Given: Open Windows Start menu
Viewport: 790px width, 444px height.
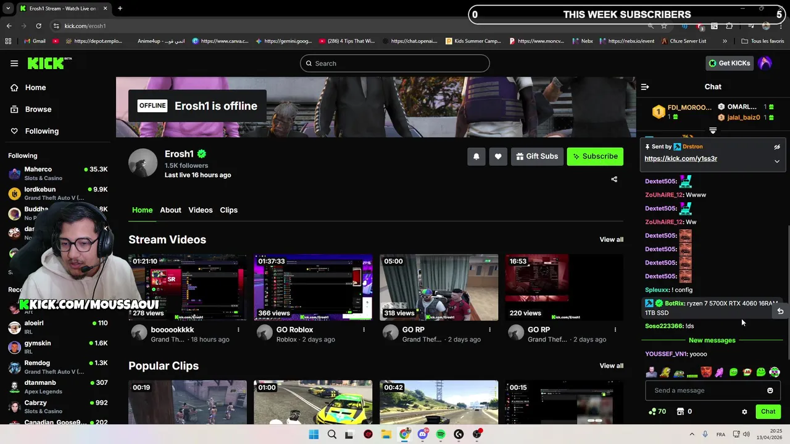Looking at the screenshot, I should (x=314, y=435).
